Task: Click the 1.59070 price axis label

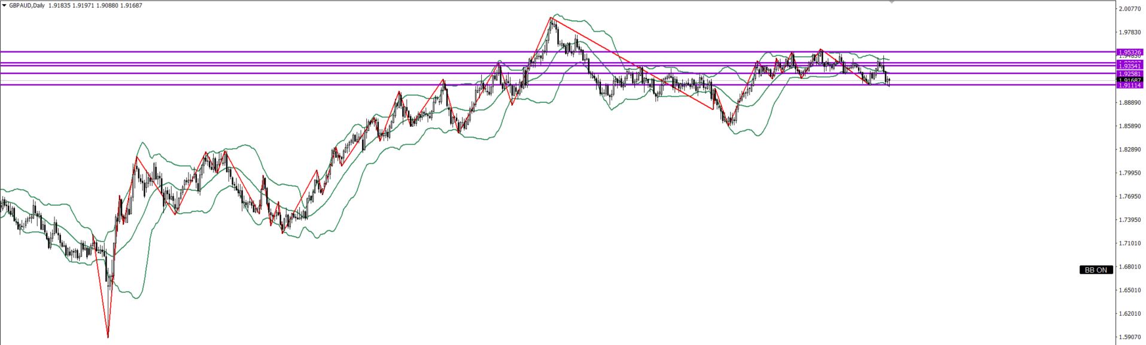Action: [1129, 337]
